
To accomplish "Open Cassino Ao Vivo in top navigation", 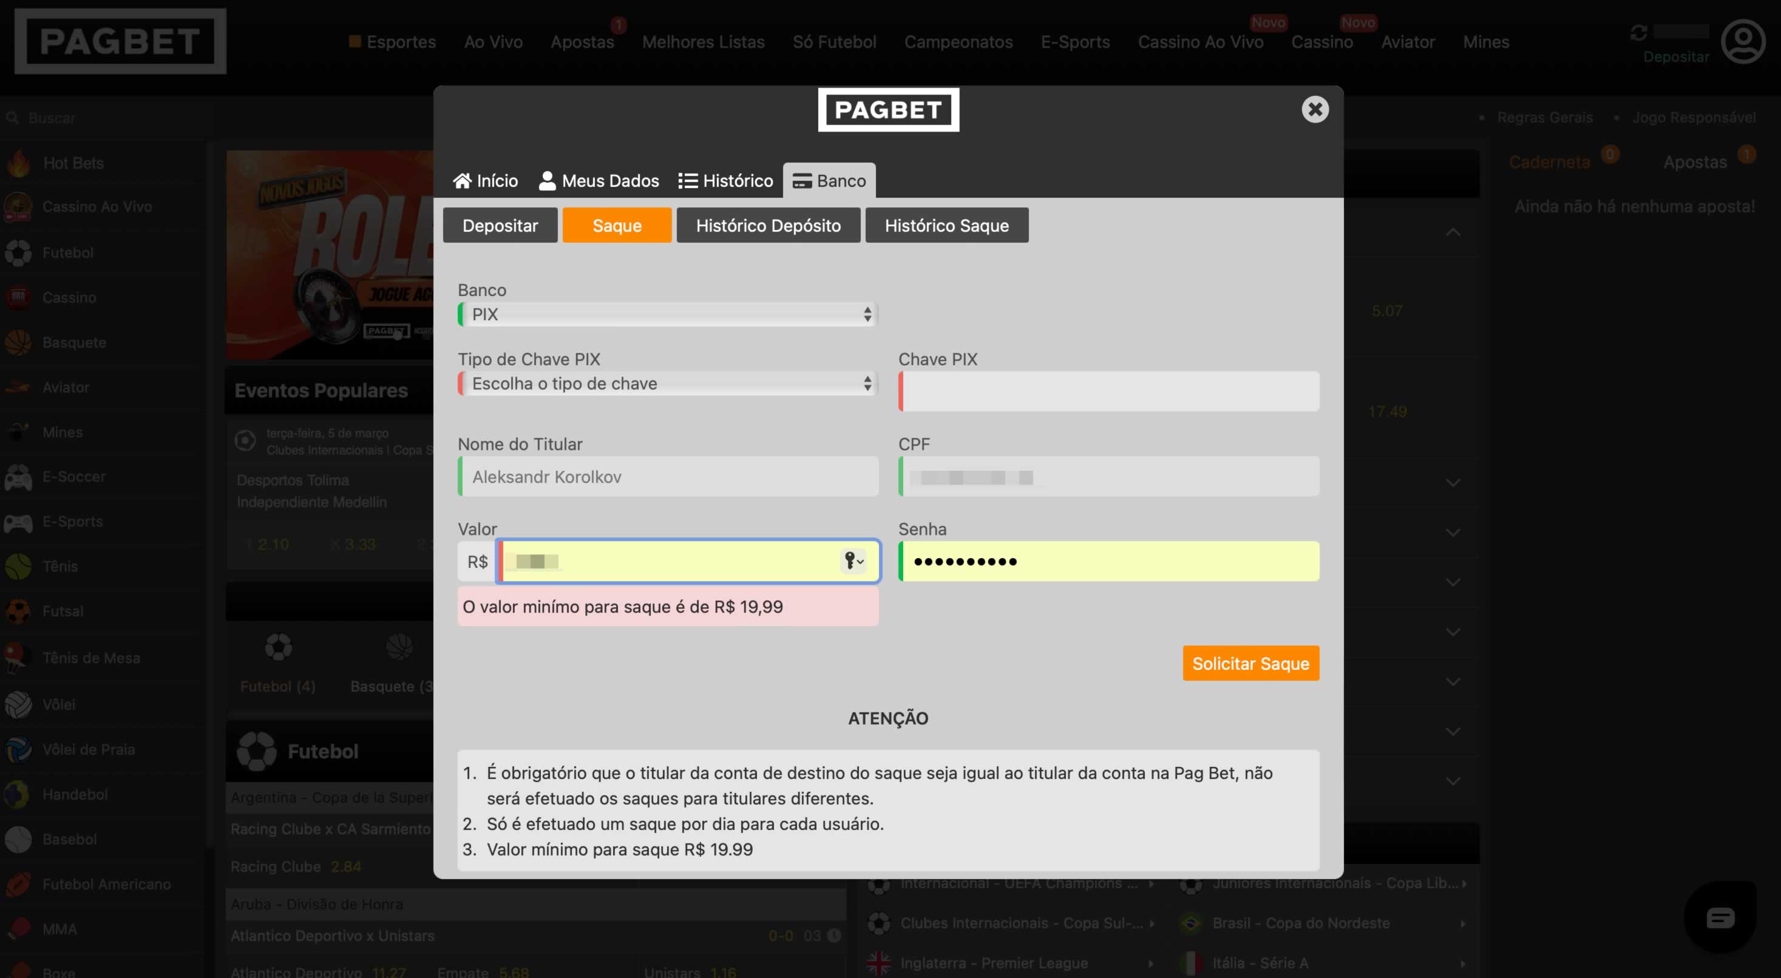I will [x=1200, y=42].
